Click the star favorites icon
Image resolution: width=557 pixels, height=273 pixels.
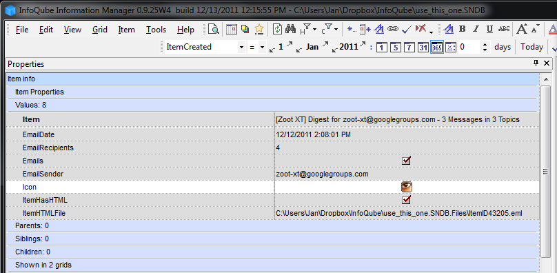pyautogui.click(x=259, y=29)
